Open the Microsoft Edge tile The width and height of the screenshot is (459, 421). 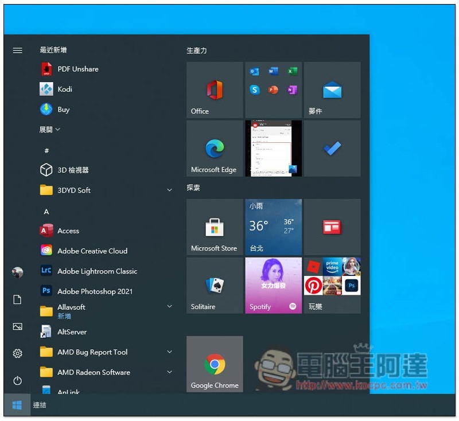pyautogui.click(x=215, y=149)
